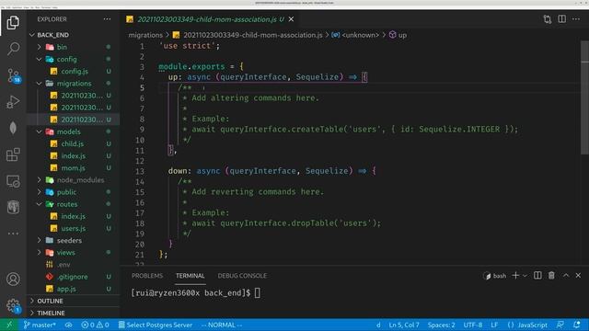Image resolution: width=589 pixels, height=331 pixels.
Task: Click the feedback icon in status bar
Action: pos(560,325)
